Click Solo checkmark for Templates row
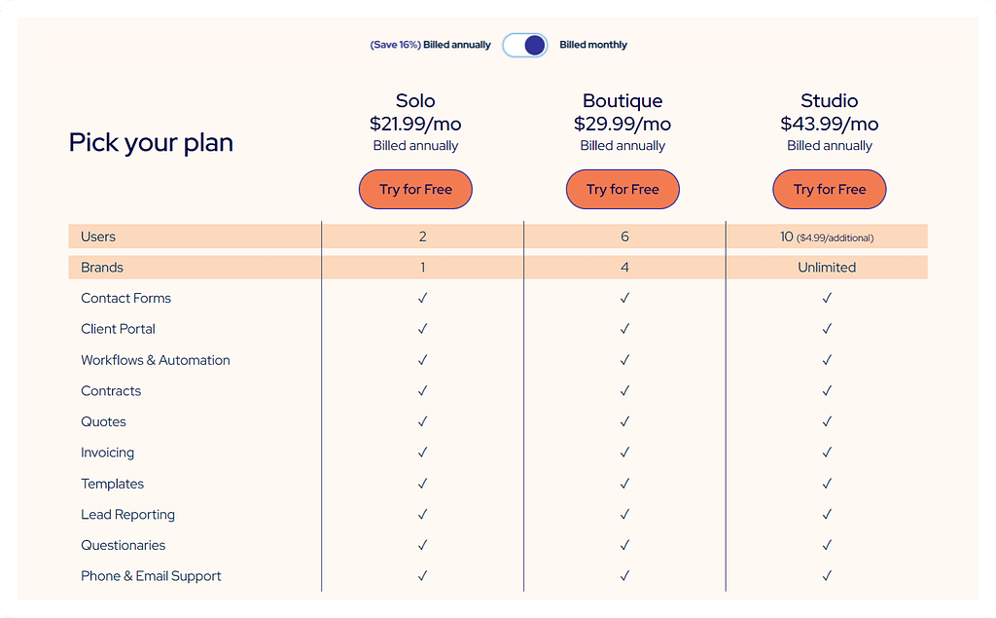This screenshot has width=996, height=618. (422, 484)
